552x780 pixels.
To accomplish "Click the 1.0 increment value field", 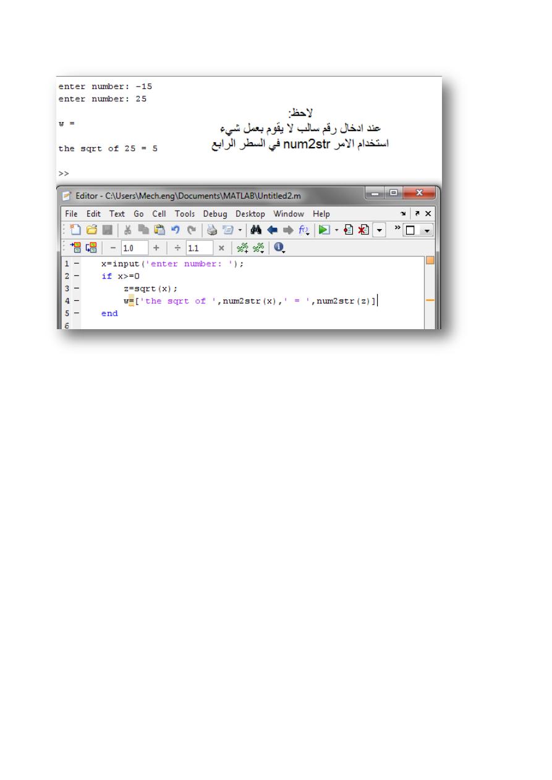I will pos(135,248).
